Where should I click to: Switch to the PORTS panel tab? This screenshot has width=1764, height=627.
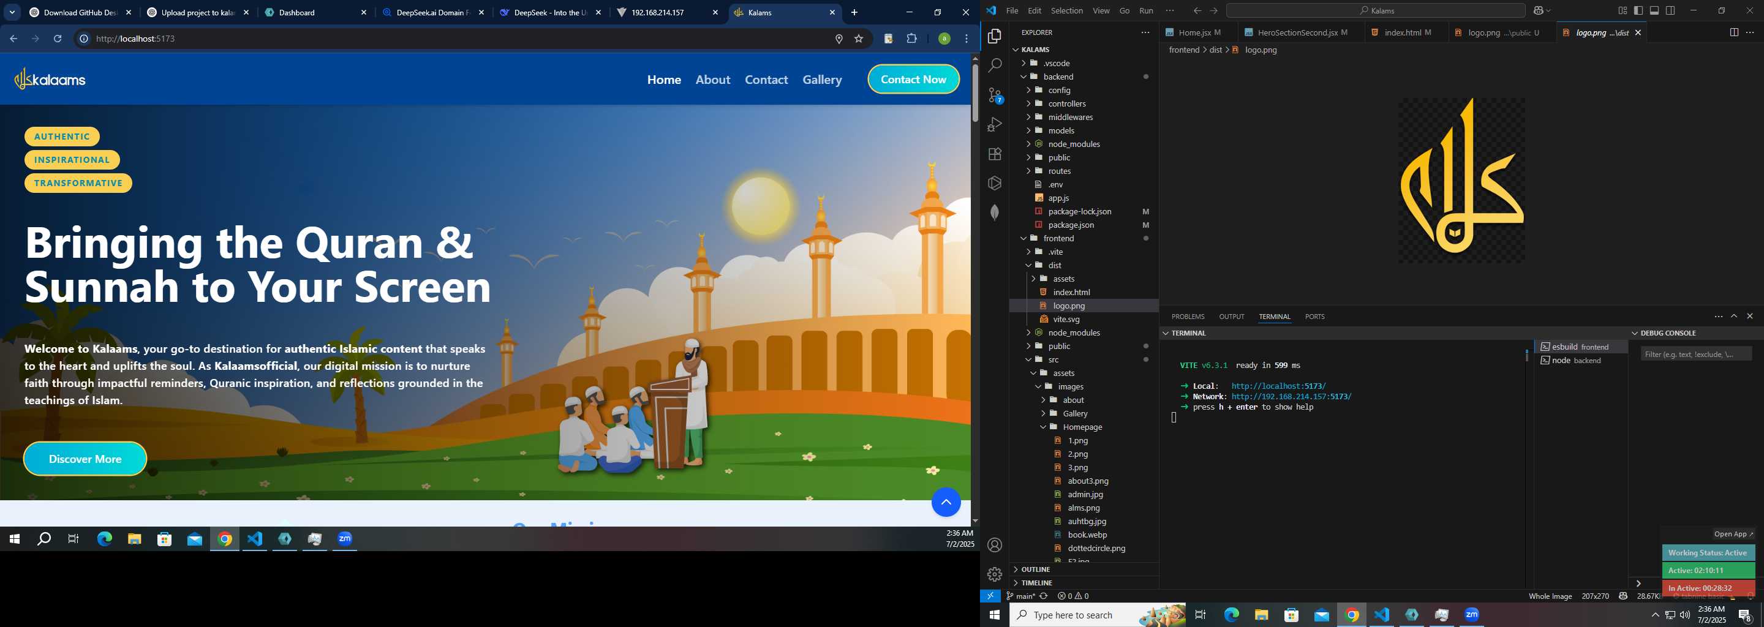1314,317
